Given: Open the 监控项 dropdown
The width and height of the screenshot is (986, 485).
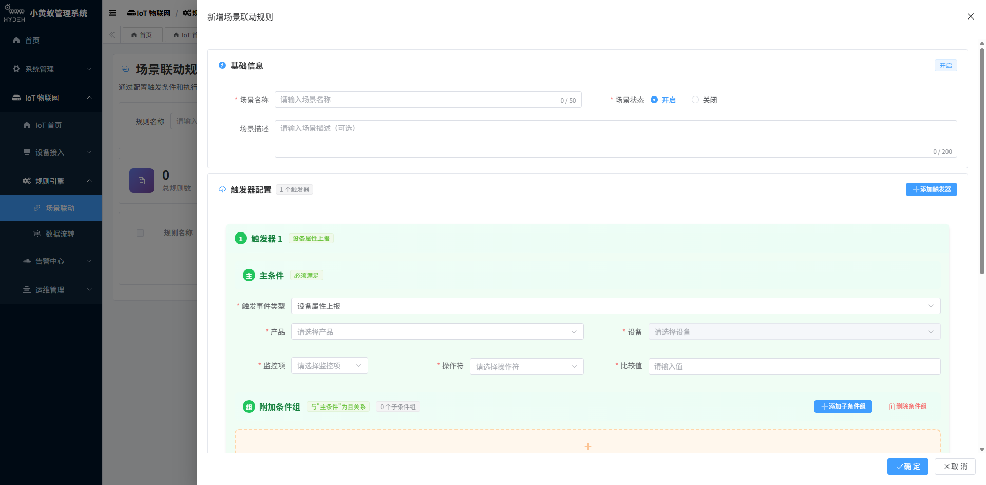Looking at the screenshot, I should [x=329, y=365].
